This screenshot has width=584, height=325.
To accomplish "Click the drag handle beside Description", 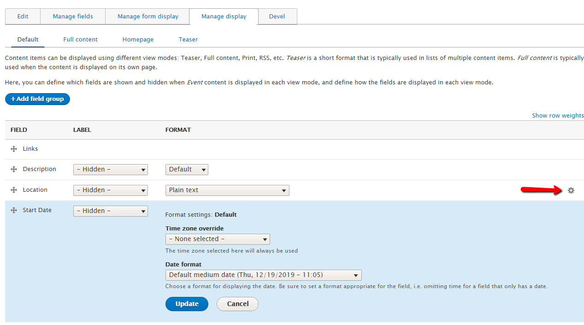I will [13, 169].
